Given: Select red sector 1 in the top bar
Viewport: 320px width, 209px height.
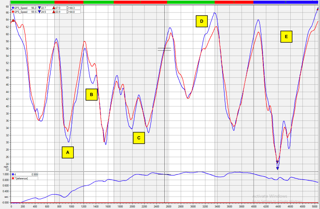Looking at the screenshot, I should coord(69,2).
